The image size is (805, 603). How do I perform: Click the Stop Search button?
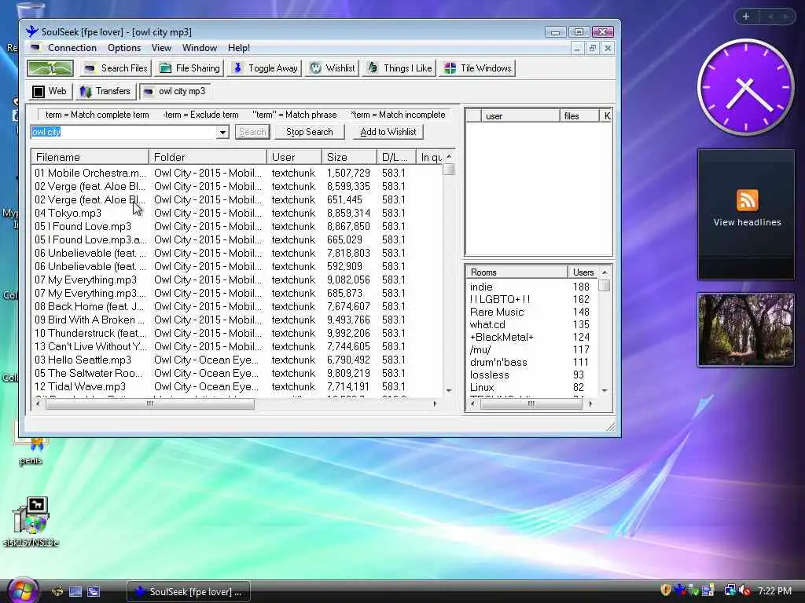[x=309, y=132]
